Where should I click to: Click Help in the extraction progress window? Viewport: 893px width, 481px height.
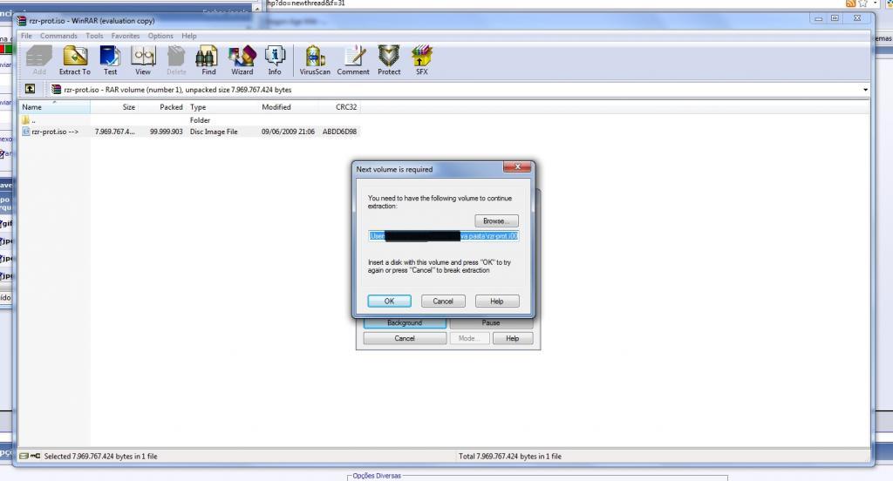point(513,338)
